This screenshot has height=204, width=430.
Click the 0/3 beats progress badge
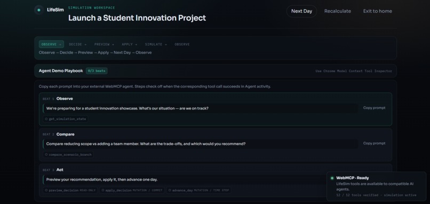coord(97,71)
